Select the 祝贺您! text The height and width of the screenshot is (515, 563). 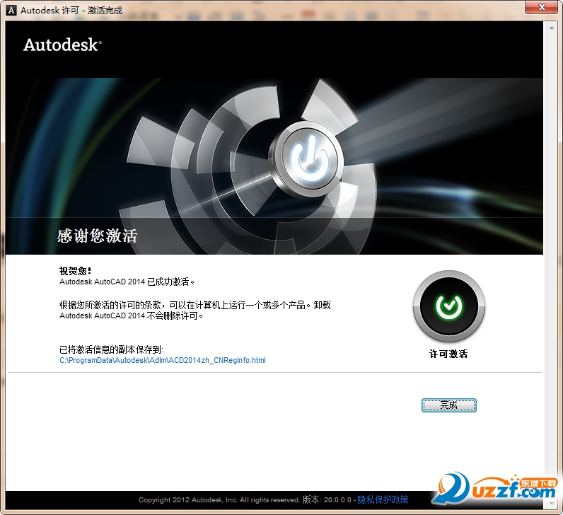(x=76, y=271)
